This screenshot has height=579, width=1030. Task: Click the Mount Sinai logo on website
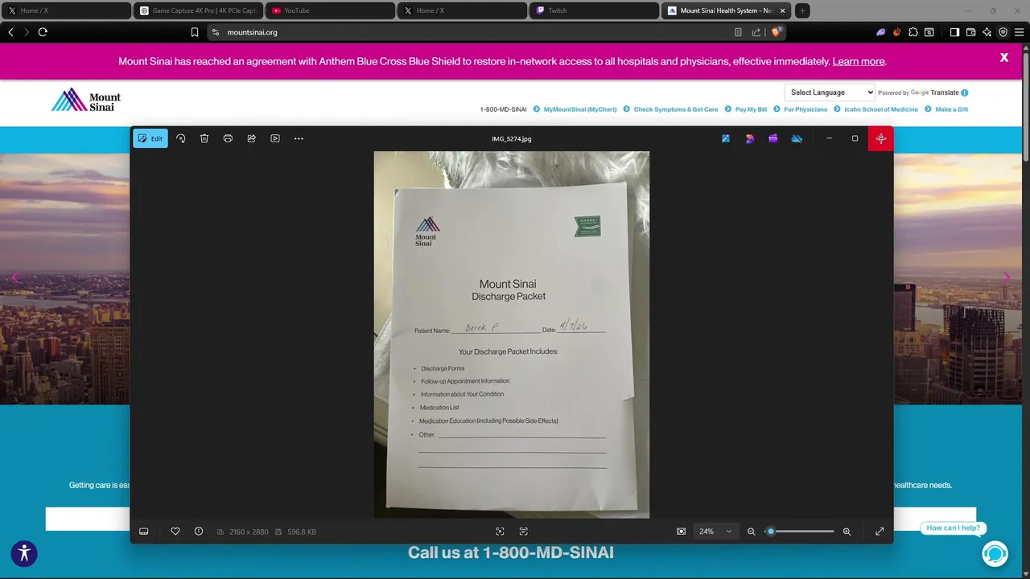pos(86,100)
